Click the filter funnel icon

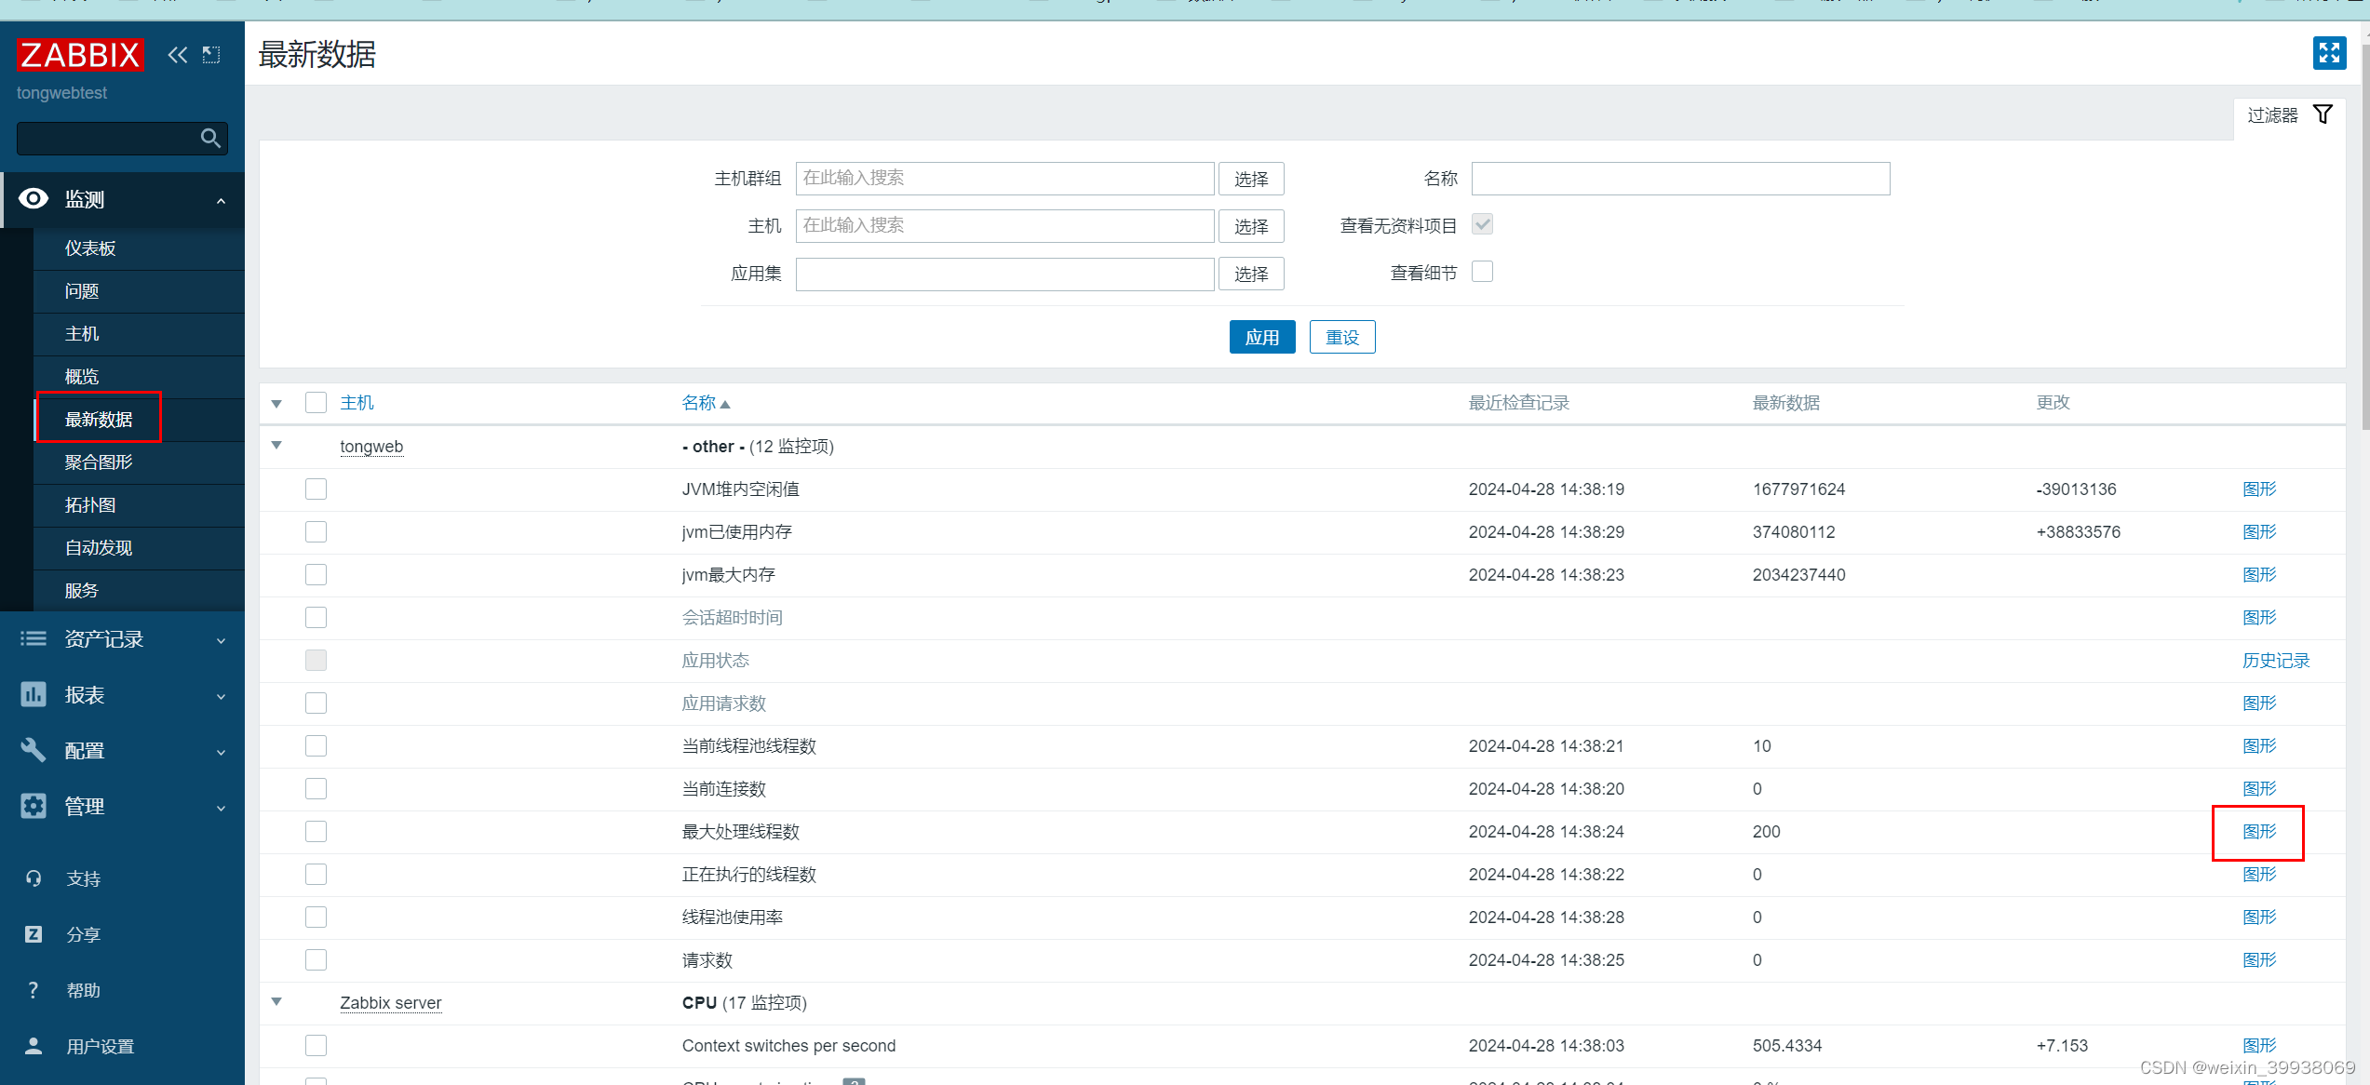pyautogui.click(x=2323, y=114)
